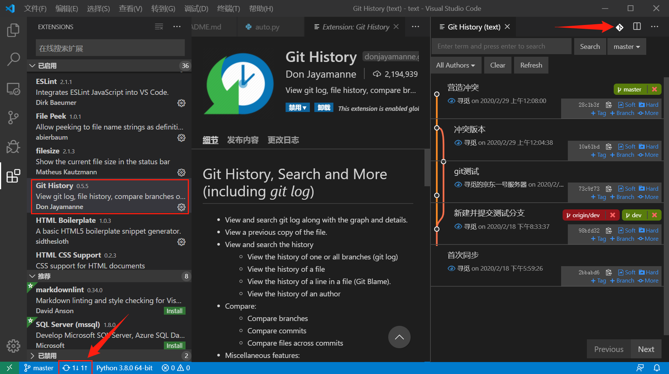Image resolution: width=669 pixels, height=374 pixels.
Task: Open the remote window indicator in status bar
Action: 9,368
